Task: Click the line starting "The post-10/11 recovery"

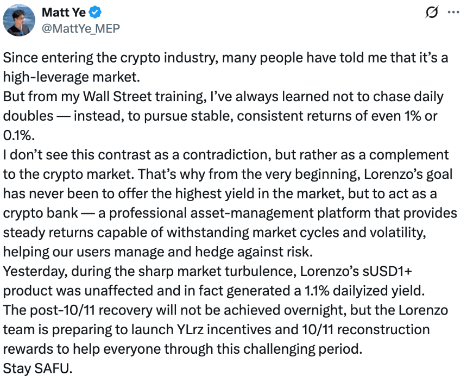Action: point(217,309)
